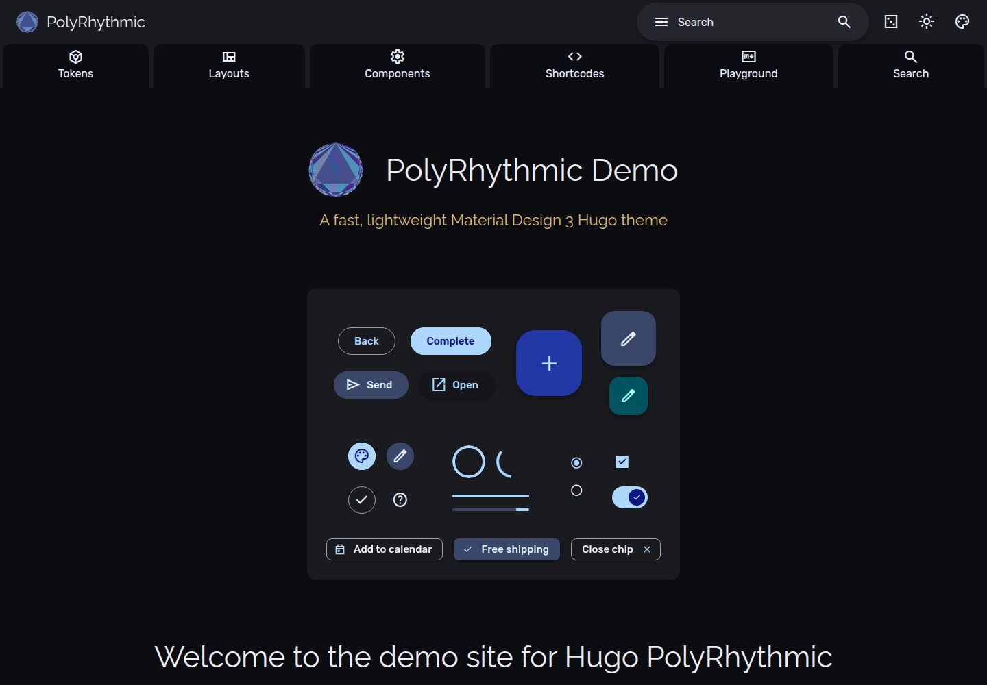Viewport: 987px width, 685px height.
Task: Uncheck the checked checkbox
Action: pyautogui.click(x=622, y=462)
